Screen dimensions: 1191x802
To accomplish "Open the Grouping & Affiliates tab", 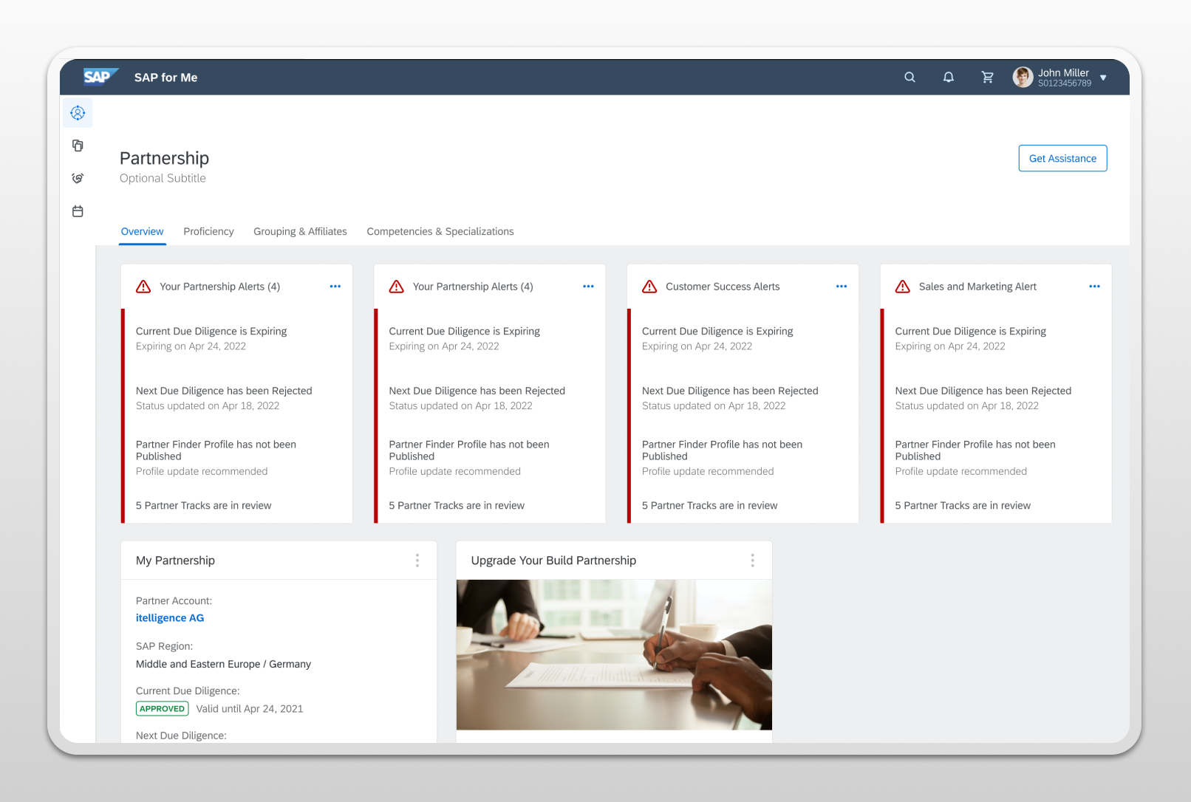I will pos(300,231).
